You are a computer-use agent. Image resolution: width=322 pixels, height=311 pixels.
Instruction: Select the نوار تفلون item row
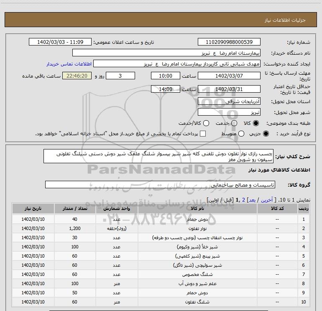tap(161, 228)
